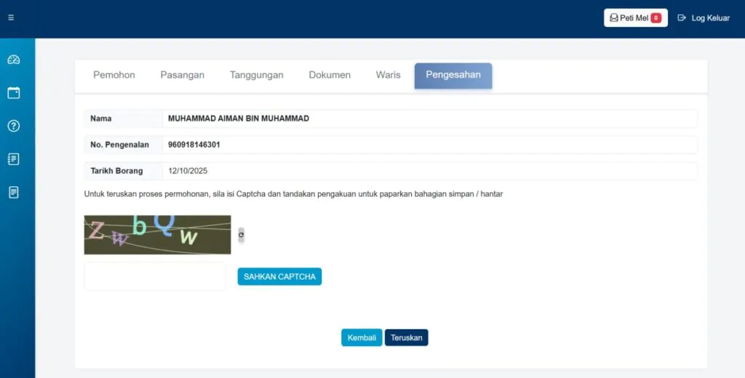Click the Teruskan button
Screen dimensions: 745x378
[x=406, y=337]
